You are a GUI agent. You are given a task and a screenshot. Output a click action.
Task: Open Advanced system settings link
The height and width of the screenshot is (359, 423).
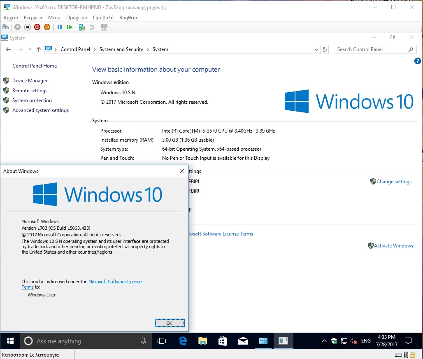(x=40, y=110)
